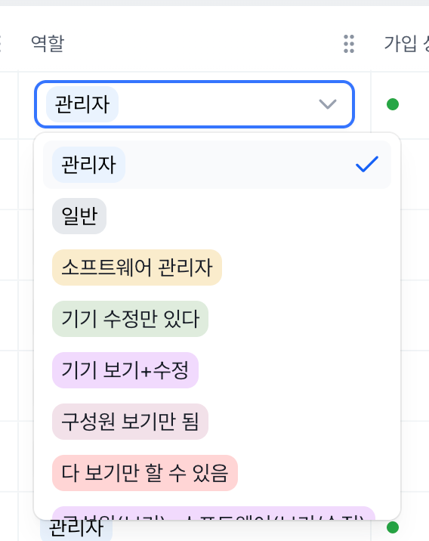Click the 관리자 tag inside the focused select box
This screenshot has height=541, width=429.
coord(82,104)
